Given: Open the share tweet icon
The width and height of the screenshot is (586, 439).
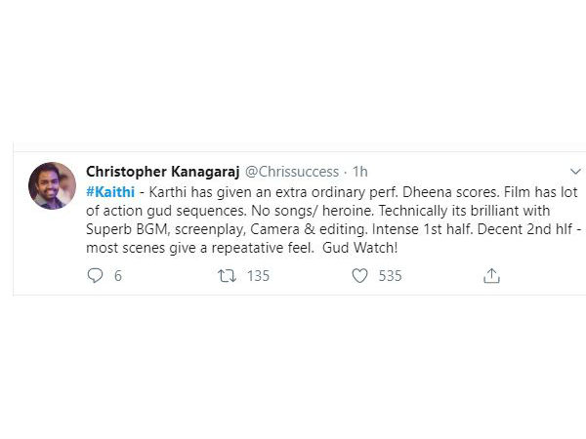Looking at the screenshot, I should point(491,276).
